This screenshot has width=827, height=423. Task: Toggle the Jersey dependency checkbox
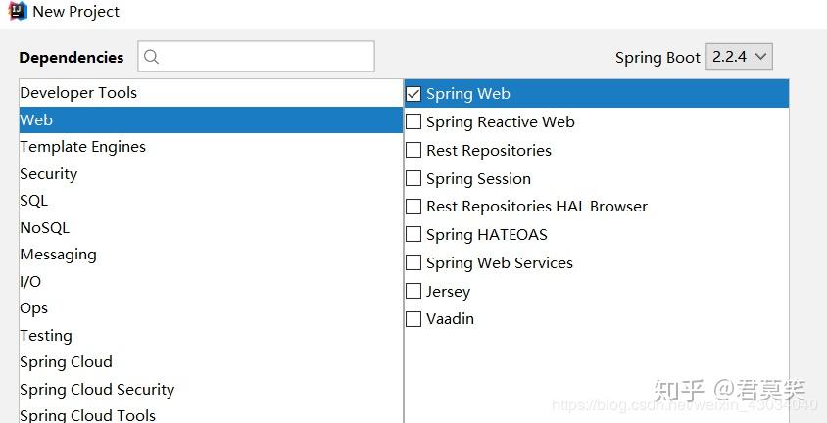pyautogui.click(x=413, y=292)
